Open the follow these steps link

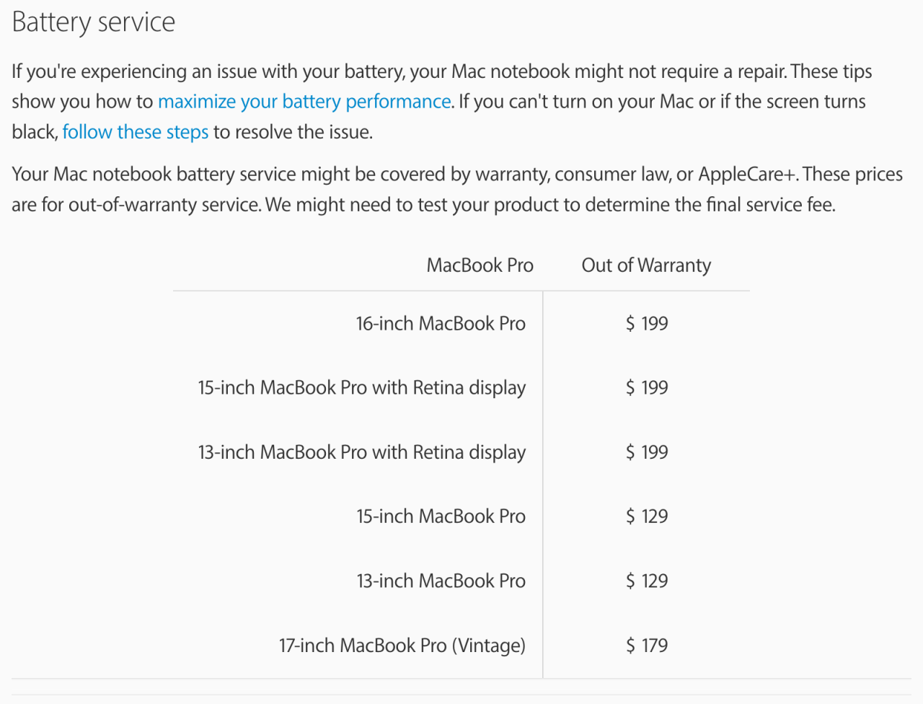136,132
